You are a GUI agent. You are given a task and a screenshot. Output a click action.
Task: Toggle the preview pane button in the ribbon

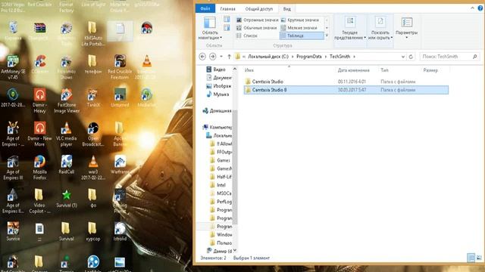pyautogui.click(x=227, y=20)
